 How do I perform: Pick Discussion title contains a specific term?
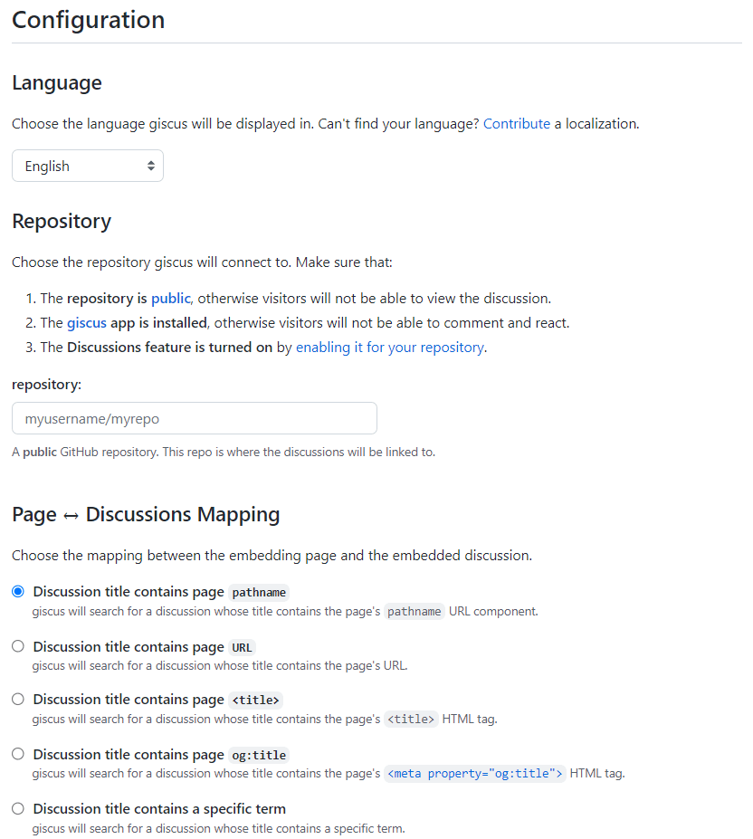18,808
